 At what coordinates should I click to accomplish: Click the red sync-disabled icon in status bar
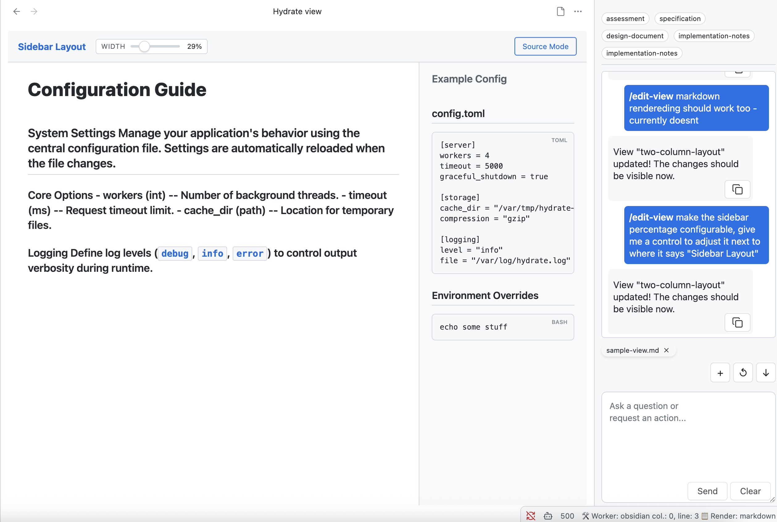[531, 516]
